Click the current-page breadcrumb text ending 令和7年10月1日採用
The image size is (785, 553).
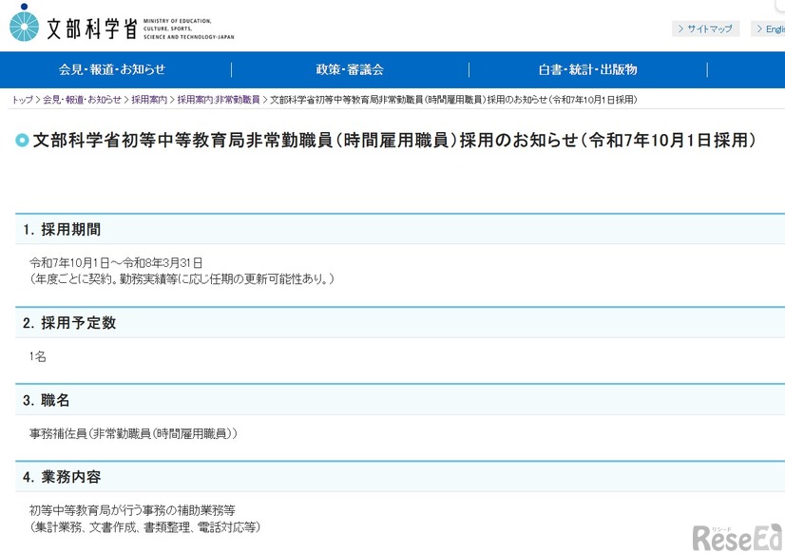point(453,100)
